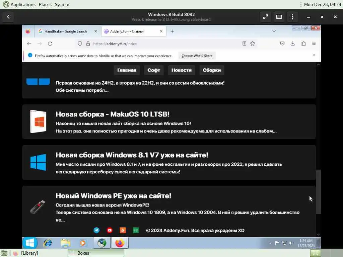Open the tracking protection shield icon
Image resolution: width=343 pixels, height=257 pixels.
click(x=80, y=44)
